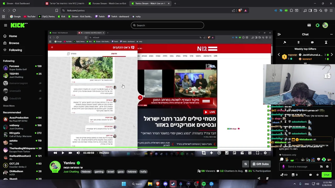Open stream stats icon in player
Viewport: 335px width, 188px height.
tap(227, 153)
